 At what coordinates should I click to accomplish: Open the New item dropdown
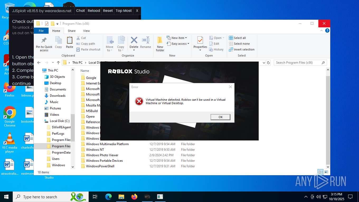point(177,38)
